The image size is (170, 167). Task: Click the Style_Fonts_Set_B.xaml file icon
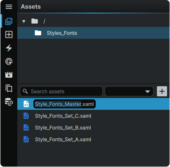coord(26,128)
